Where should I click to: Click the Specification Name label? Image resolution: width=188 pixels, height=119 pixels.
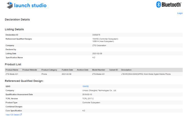tap(14, 58)
